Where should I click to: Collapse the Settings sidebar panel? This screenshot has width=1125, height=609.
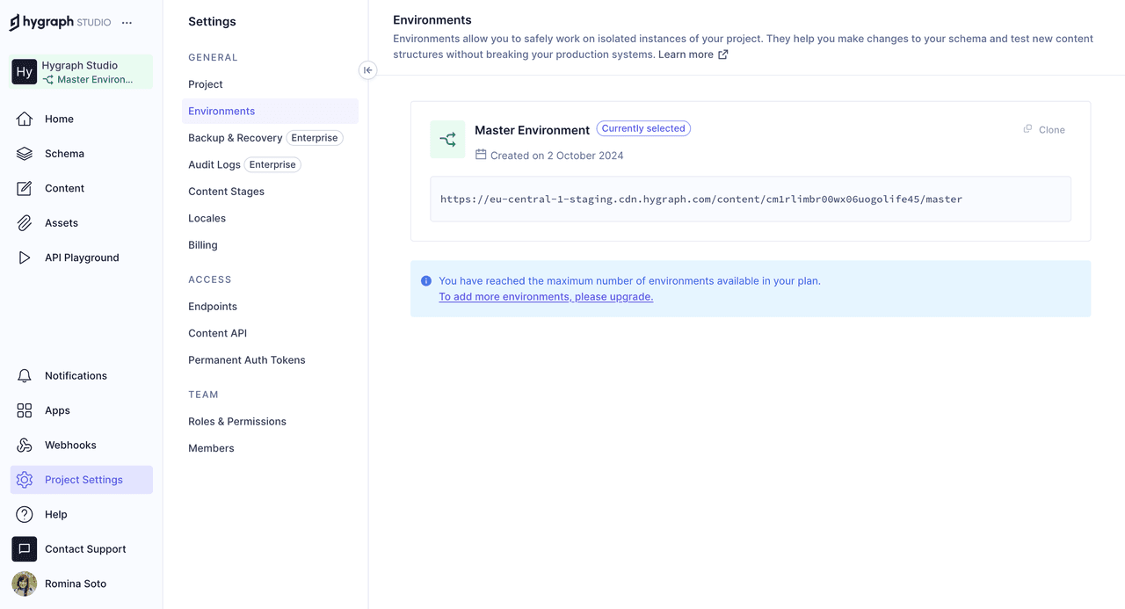pyautogui.click(x=367, y=69)
